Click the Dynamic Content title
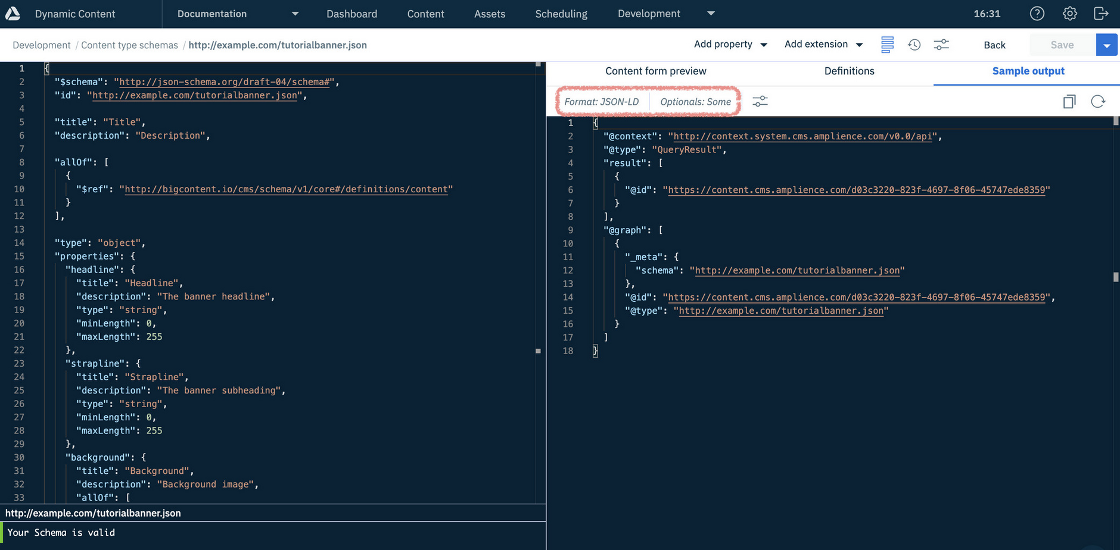1120x550 pixels. tap(75, 14)
